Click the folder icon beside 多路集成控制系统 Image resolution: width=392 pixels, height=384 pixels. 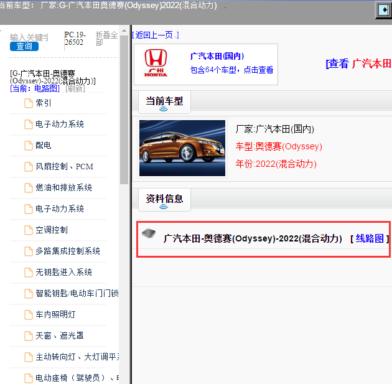pos(29,251)
